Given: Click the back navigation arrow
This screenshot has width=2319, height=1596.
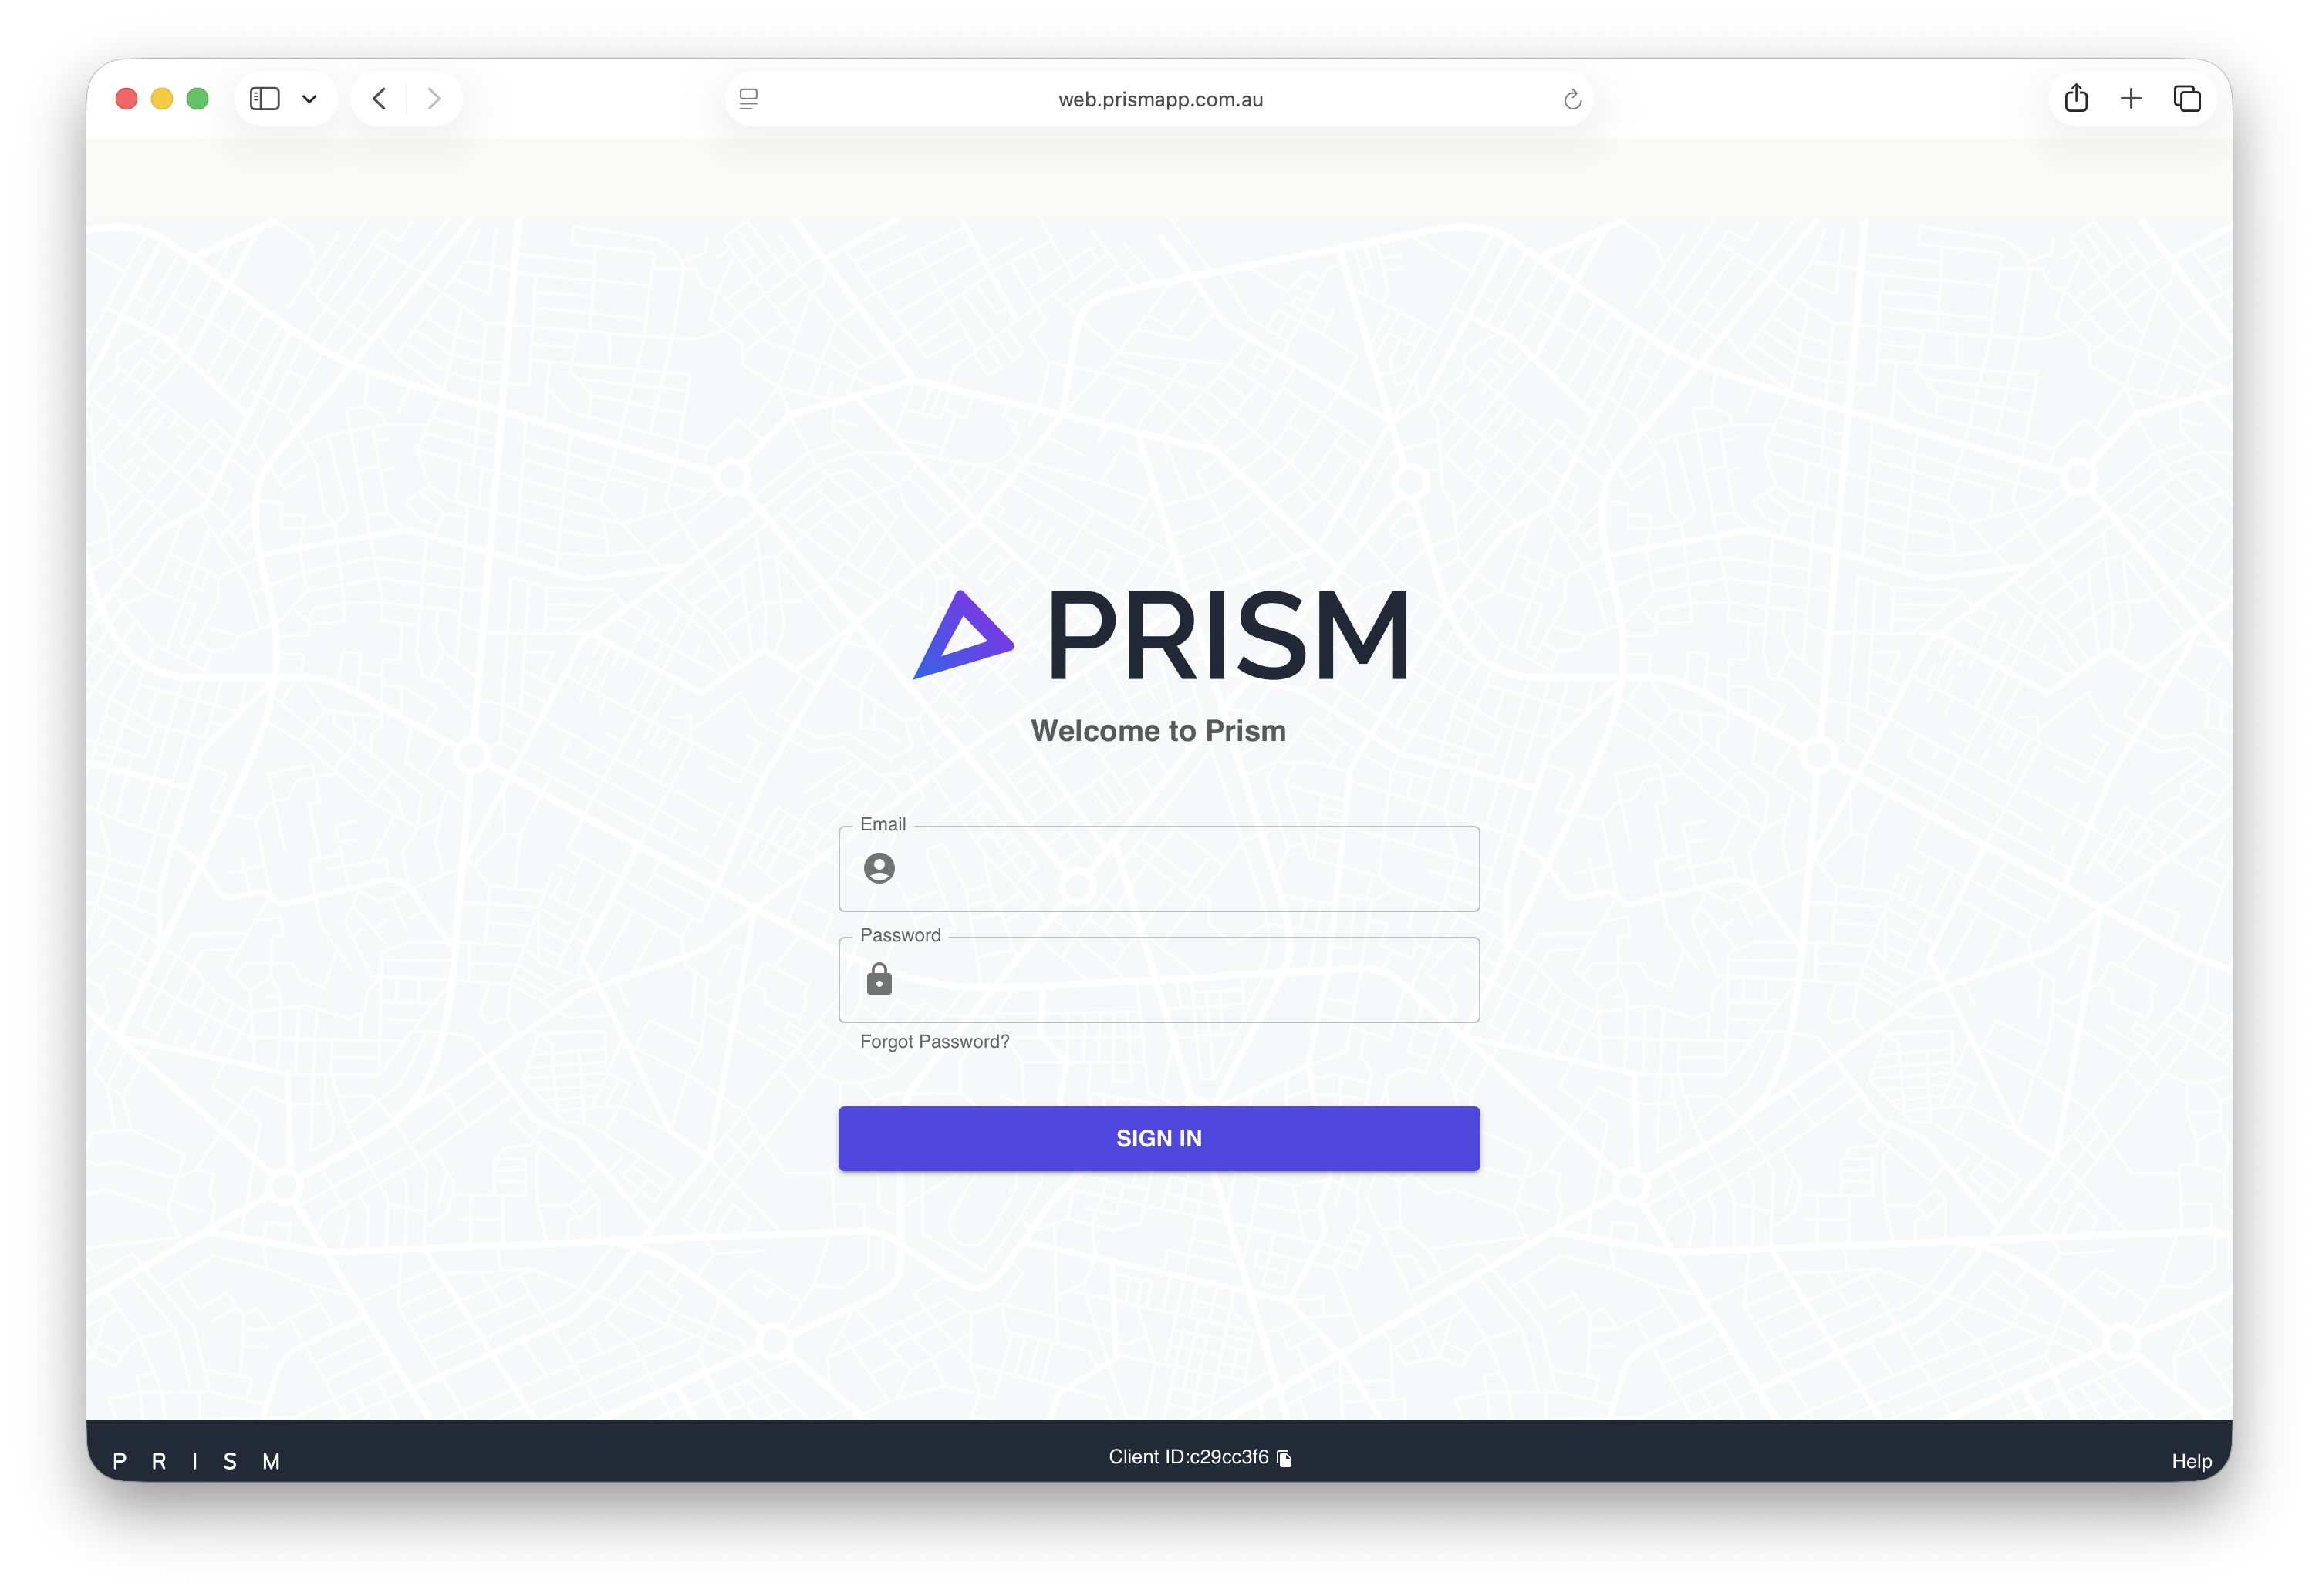Looking at the screenshot, I should tap(379, 98).
